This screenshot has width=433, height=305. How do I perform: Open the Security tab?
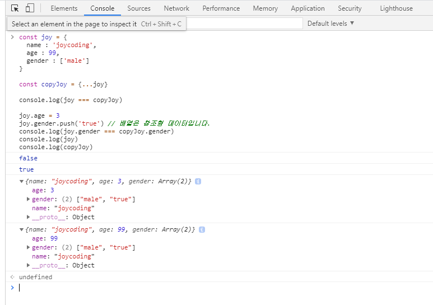pyautogui.click(x=350, y=8)
